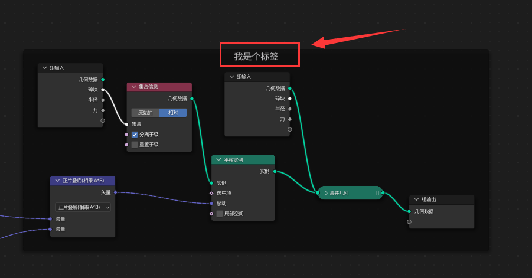This screenshot has width=532, height=278.
Task: Open the 正片叠底(相乘 A*B) operation dropdown
Action: pyautogui.click(x=83, y=207)
